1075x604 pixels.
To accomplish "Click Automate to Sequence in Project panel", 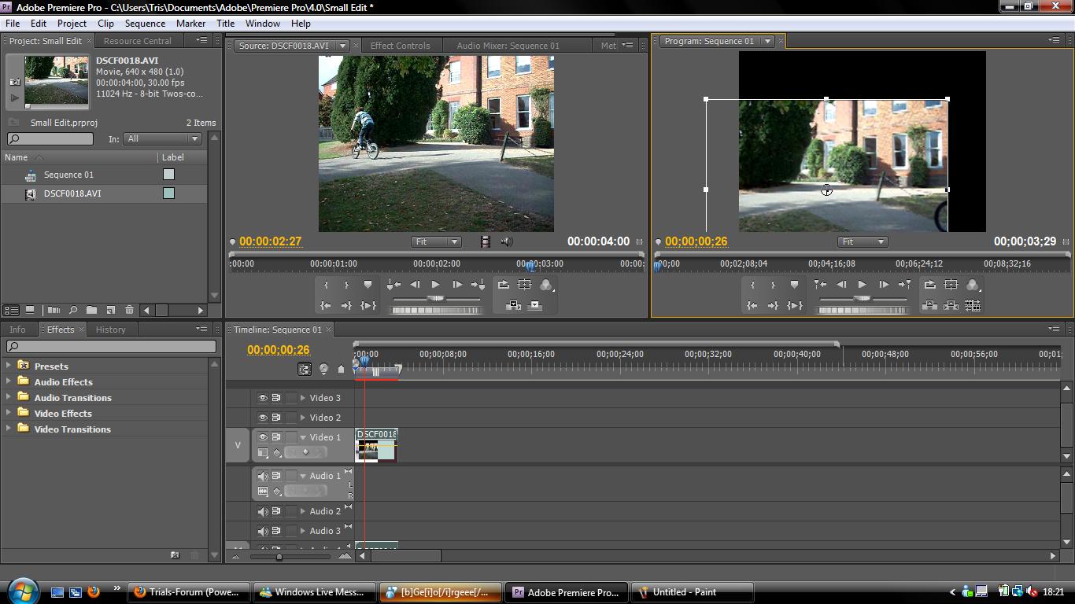I will click(54, 310).
